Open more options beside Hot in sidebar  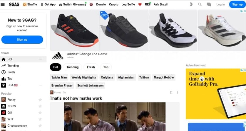point(41,59)
